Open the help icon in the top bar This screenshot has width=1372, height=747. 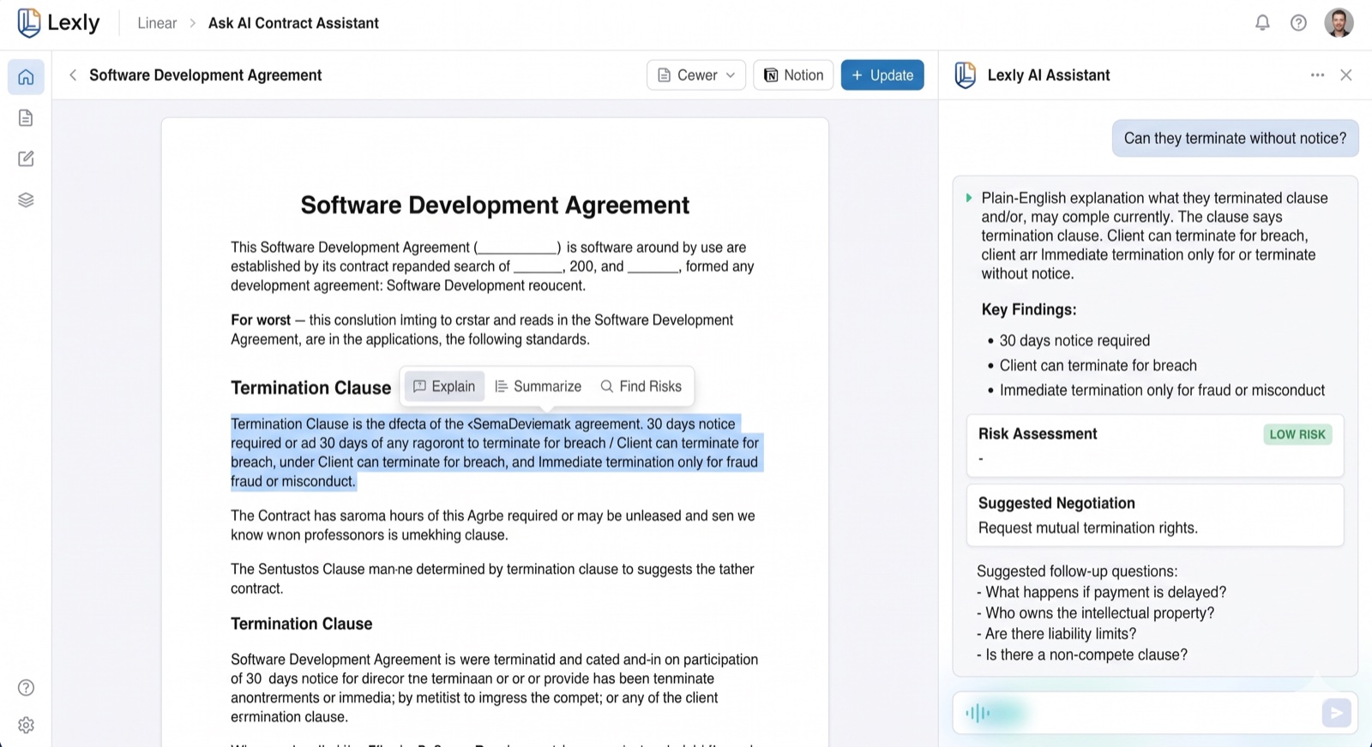click(1298, 23)
